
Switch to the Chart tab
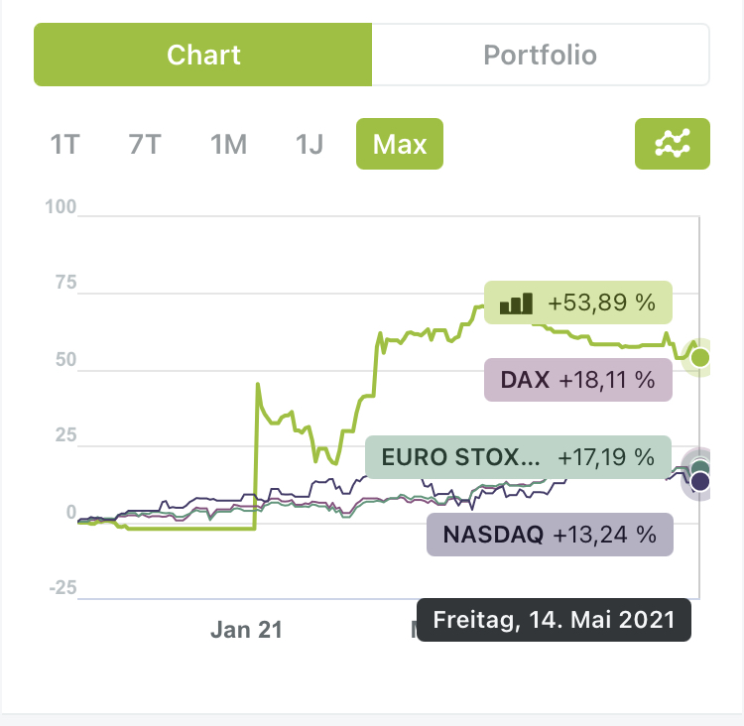pos(203,55)
